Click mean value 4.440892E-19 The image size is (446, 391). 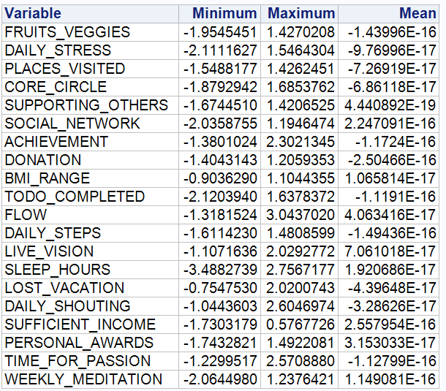[x=388, y=105]
